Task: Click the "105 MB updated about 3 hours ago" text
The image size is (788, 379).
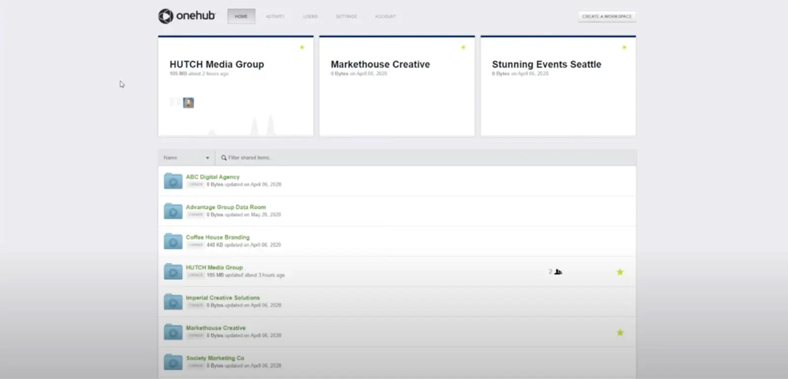Action: 246,275
